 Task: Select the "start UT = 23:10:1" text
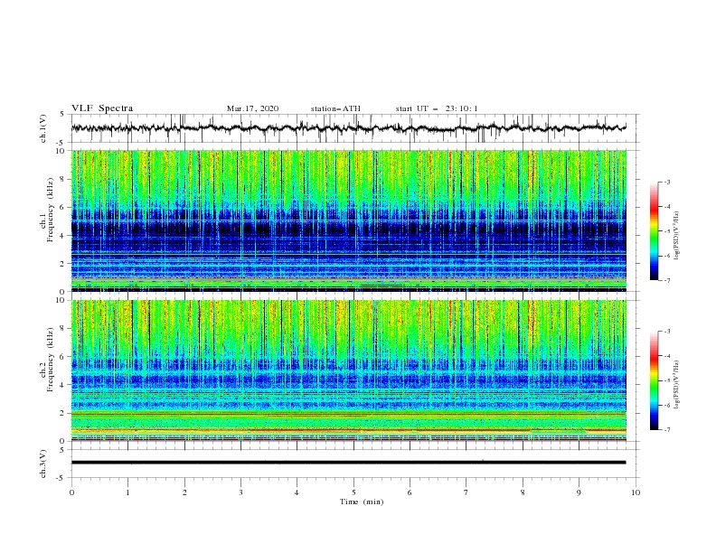coord(437,108)
